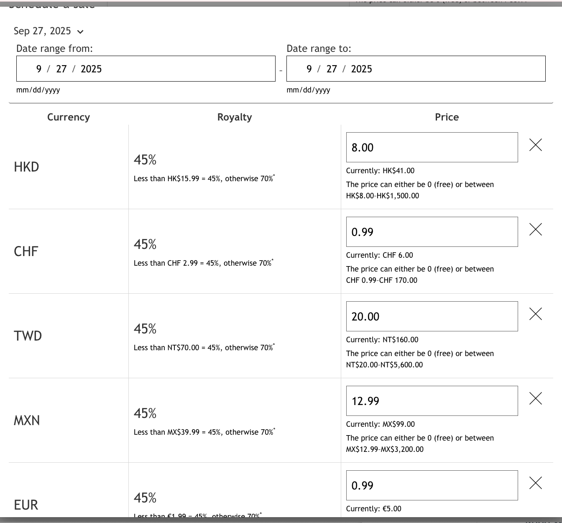Click the page scrollbar on the right edge
Viewport: 562px width, 523px height.
point(559,261)
